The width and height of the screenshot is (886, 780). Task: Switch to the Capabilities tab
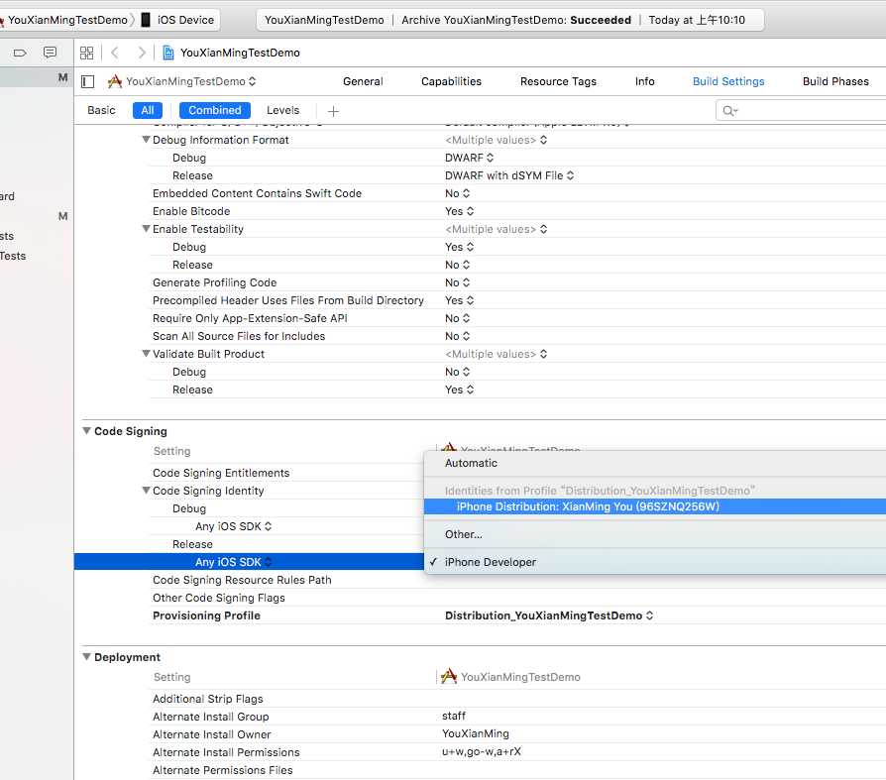451,81
